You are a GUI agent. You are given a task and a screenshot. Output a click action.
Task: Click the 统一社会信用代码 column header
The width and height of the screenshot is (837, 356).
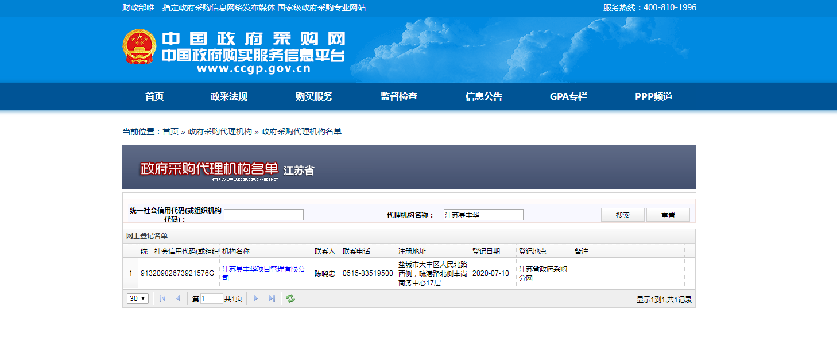179,251
